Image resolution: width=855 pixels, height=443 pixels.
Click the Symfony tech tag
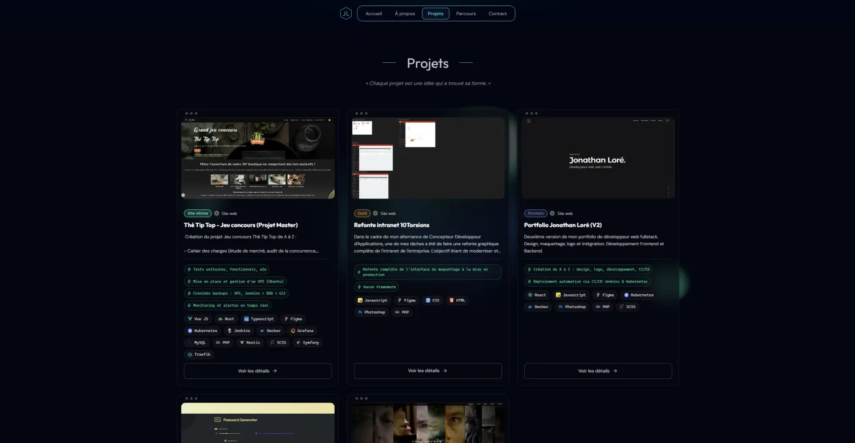coord(307,342)
